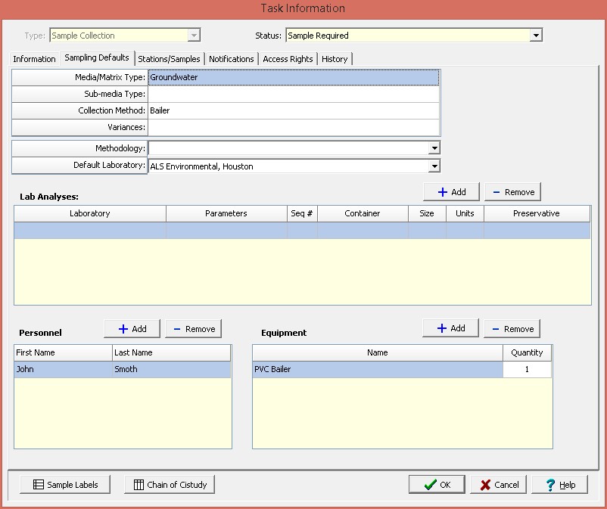The image size is (607, 509).
Task: Remove the selected Equipment item
Action: 512,329
